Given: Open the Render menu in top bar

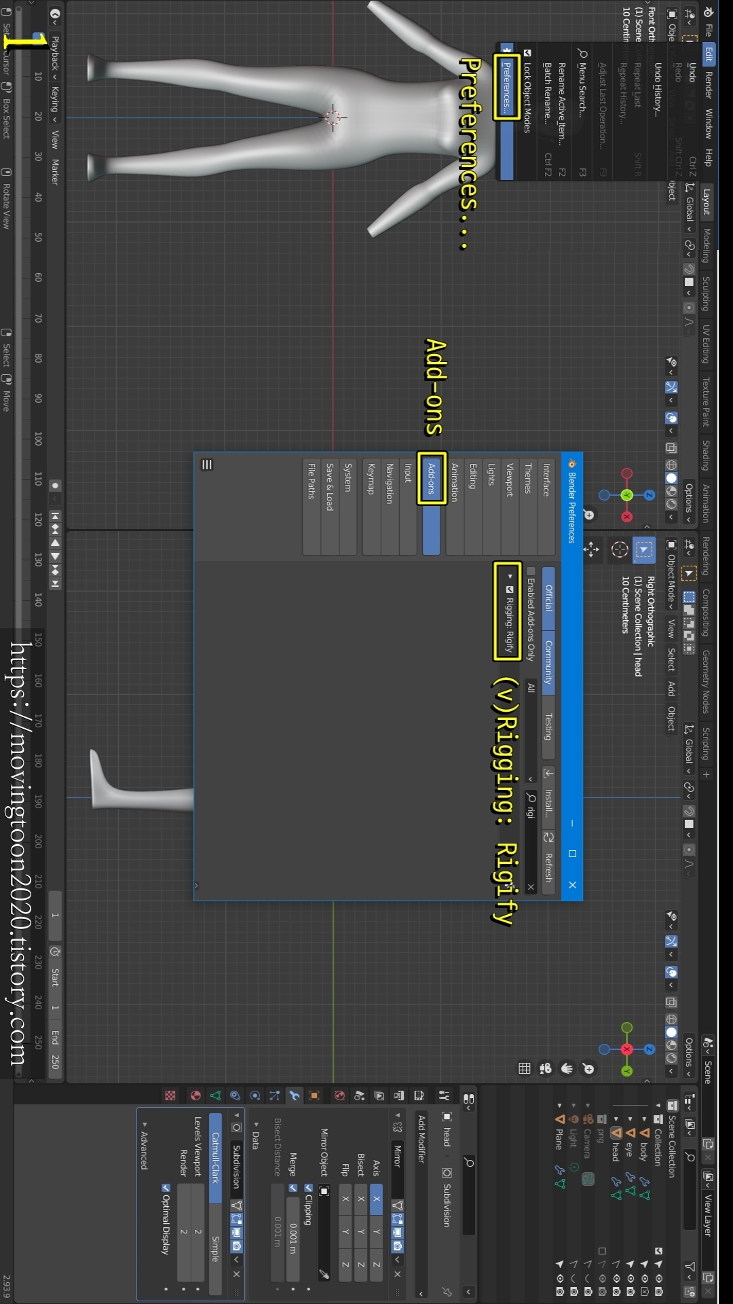Looking at the screenshot, I should 708,85.
